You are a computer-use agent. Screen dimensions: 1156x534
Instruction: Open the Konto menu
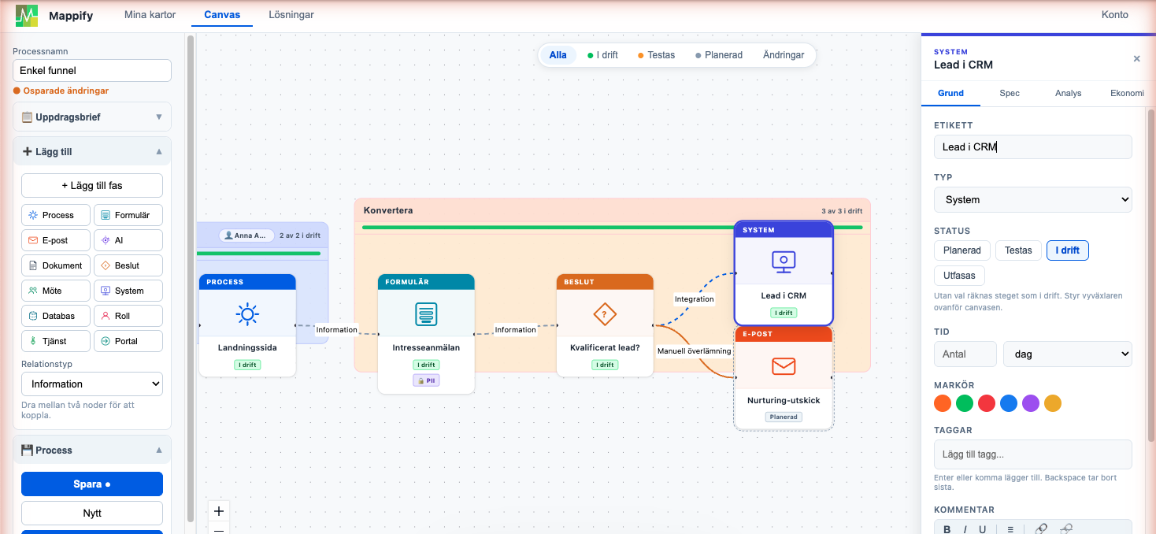(1114, 15)
